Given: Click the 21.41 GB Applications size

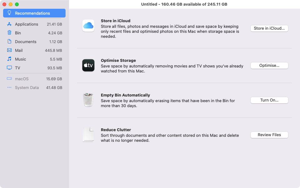Looking at the screenshot, I should click(54, 24).
